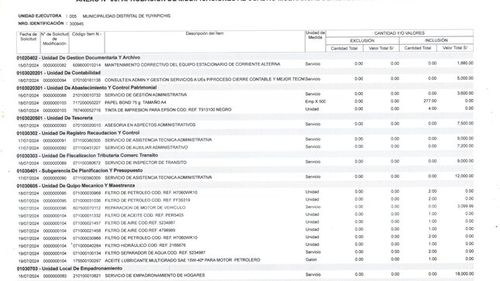Select 'SERVICIO DE INSPECTOR DE TRANSITO' description
The height and width of the screenshot is (281, 500).
coord(146,163)
